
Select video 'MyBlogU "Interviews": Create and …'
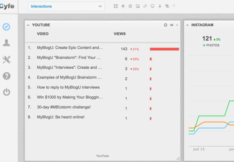69,67
